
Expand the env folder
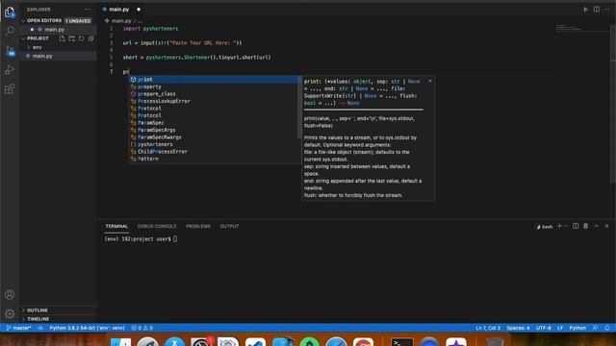point(37,47)
